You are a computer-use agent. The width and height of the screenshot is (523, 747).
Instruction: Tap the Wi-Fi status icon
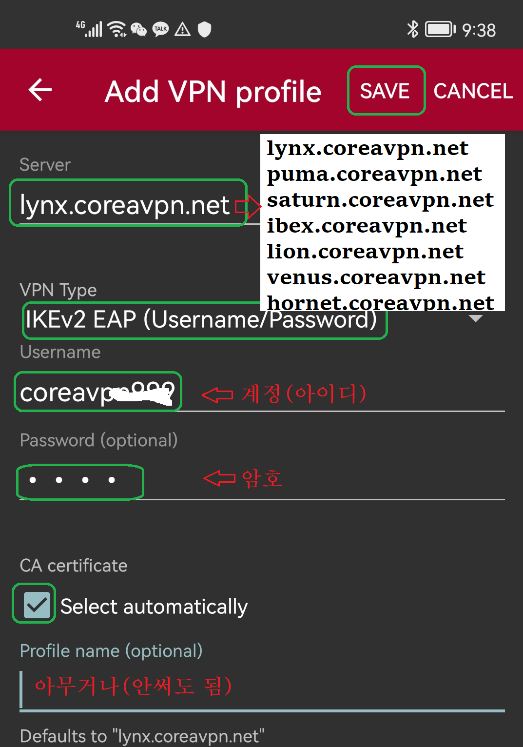pos(117,29)
